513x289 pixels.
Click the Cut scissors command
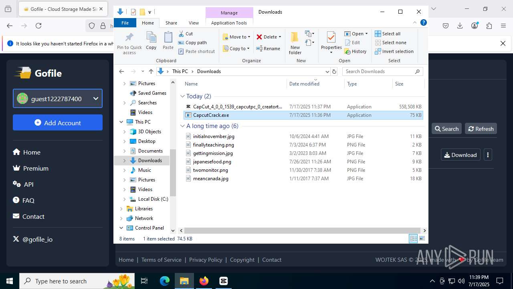186,34
